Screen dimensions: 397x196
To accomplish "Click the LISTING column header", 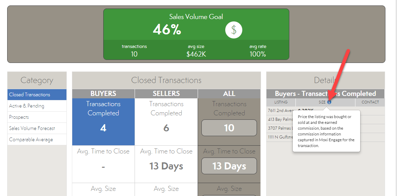I will (280, 102).
